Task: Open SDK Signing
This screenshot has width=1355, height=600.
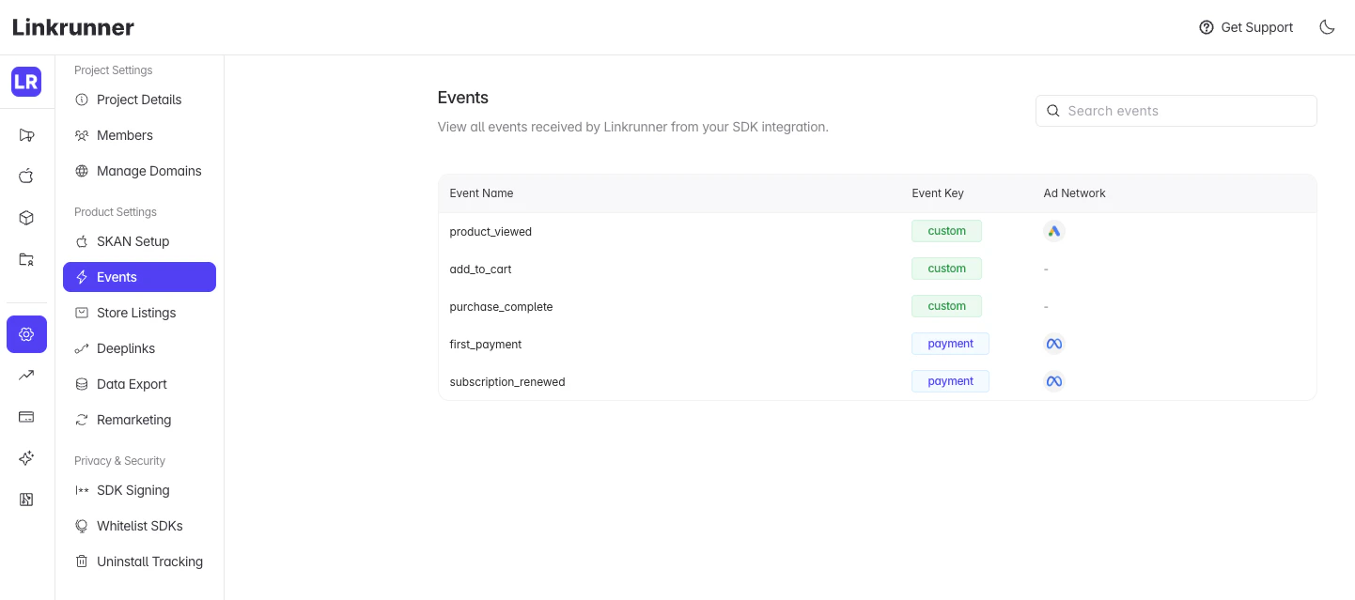Action: pos(139,490)
